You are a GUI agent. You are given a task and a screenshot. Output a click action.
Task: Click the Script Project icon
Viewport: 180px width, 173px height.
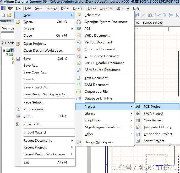pyautogui.click(x=138, y=141)
